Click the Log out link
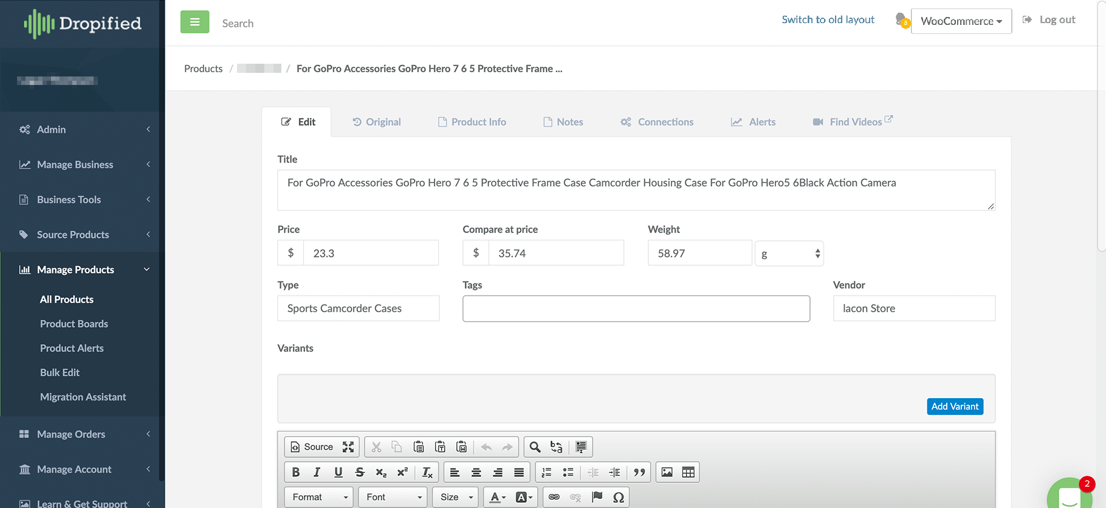The height and width of the screenshot is (508, 1106). tap(1049, 19)
